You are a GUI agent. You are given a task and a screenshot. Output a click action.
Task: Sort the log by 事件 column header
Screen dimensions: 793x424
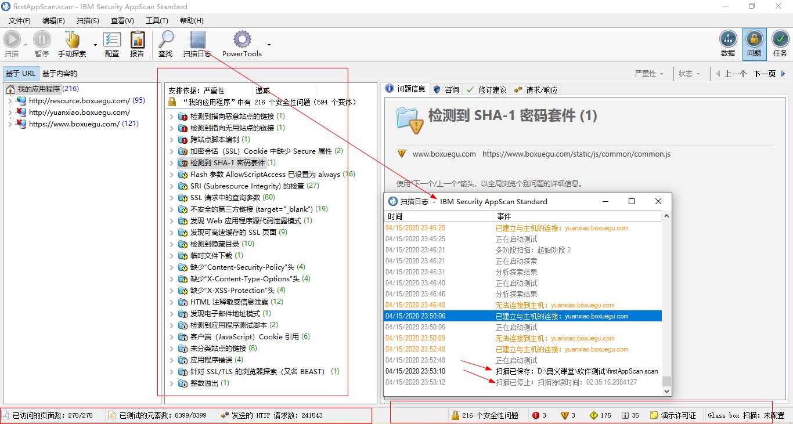(x=577, y=216)
